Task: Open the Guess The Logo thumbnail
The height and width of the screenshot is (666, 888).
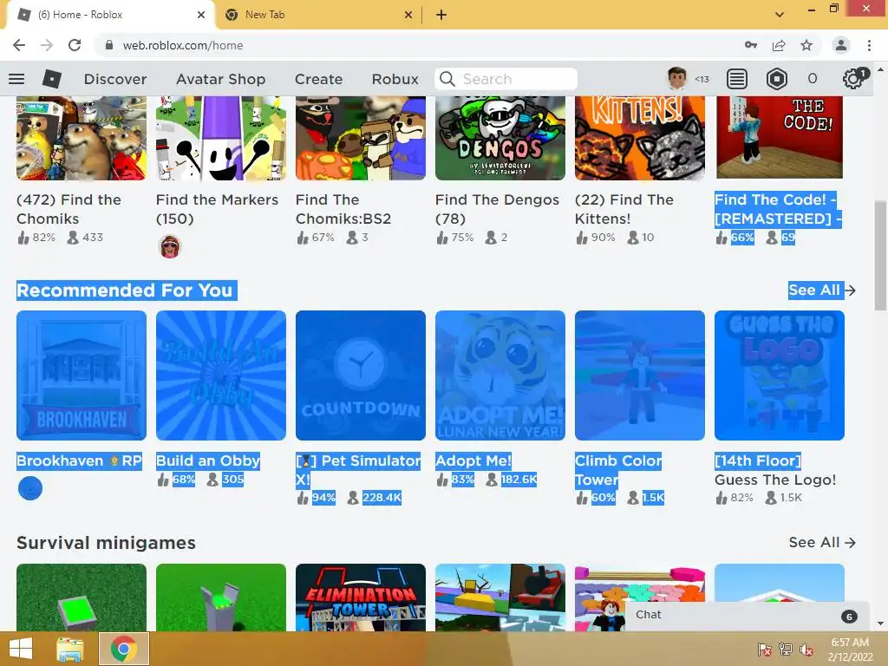Action: click(x=780, y=375)
